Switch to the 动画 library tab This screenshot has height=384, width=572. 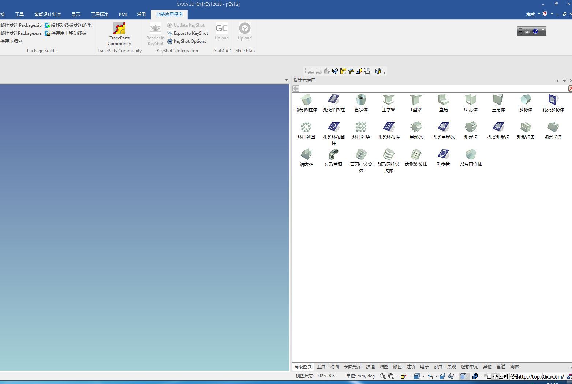click(334, 366)
